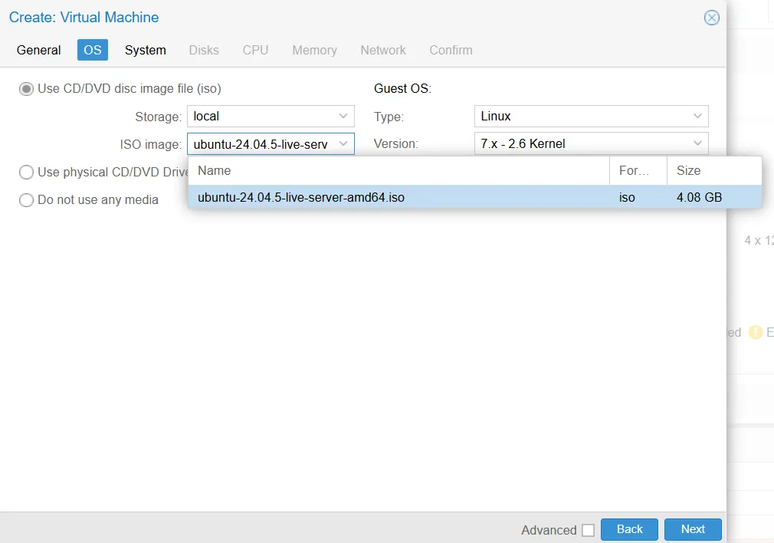
Task: Select Use CD/DVD disc image file radio
Action: 26,89
